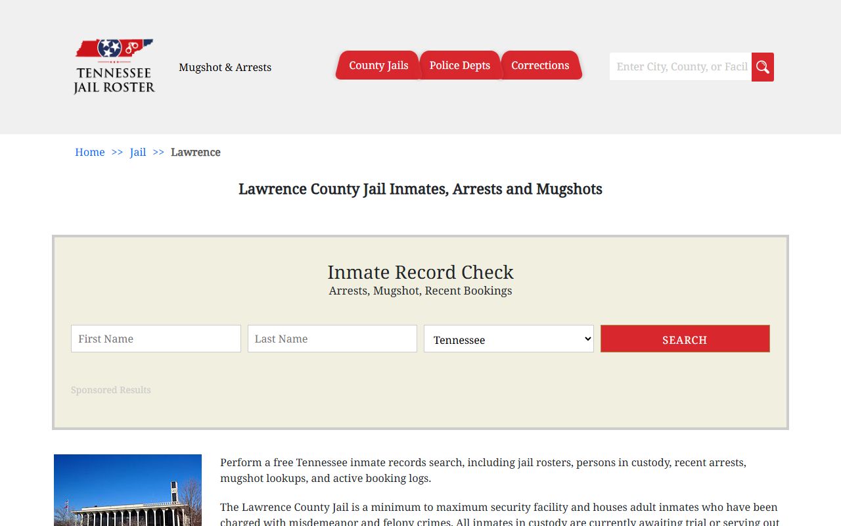Click the Lawrence County Jail building photo
Screen dimensions: 841x526
127,490
